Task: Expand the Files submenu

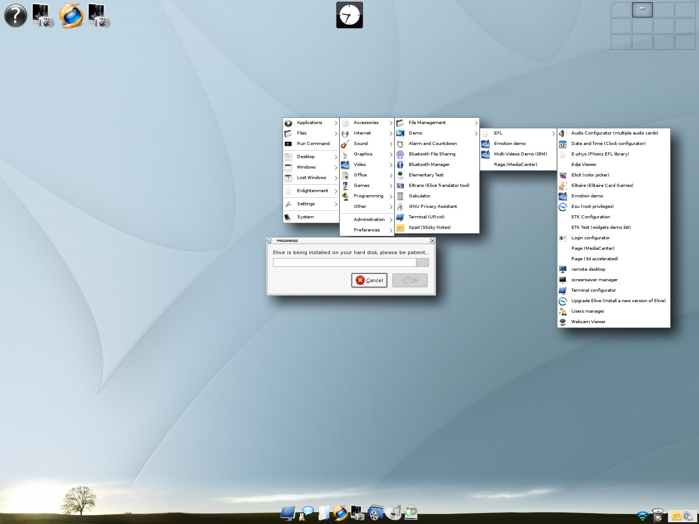Action: (311, 133)
